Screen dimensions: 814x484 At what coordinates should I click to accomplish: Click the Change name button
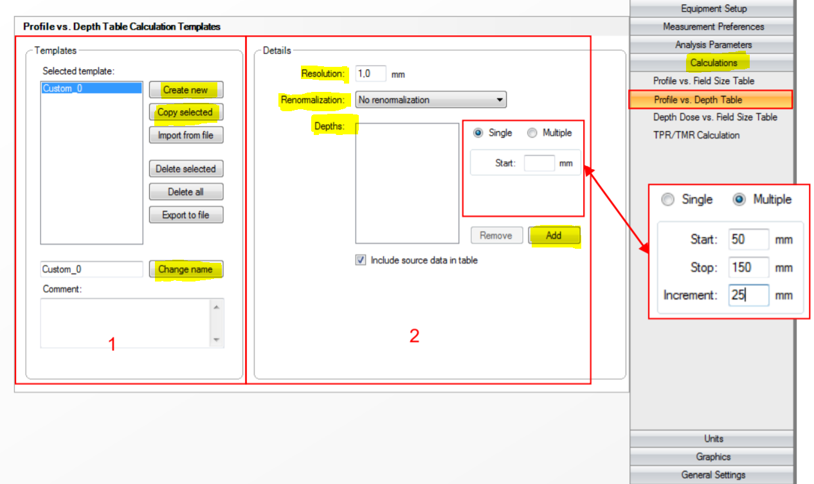[x=186, y=269]
